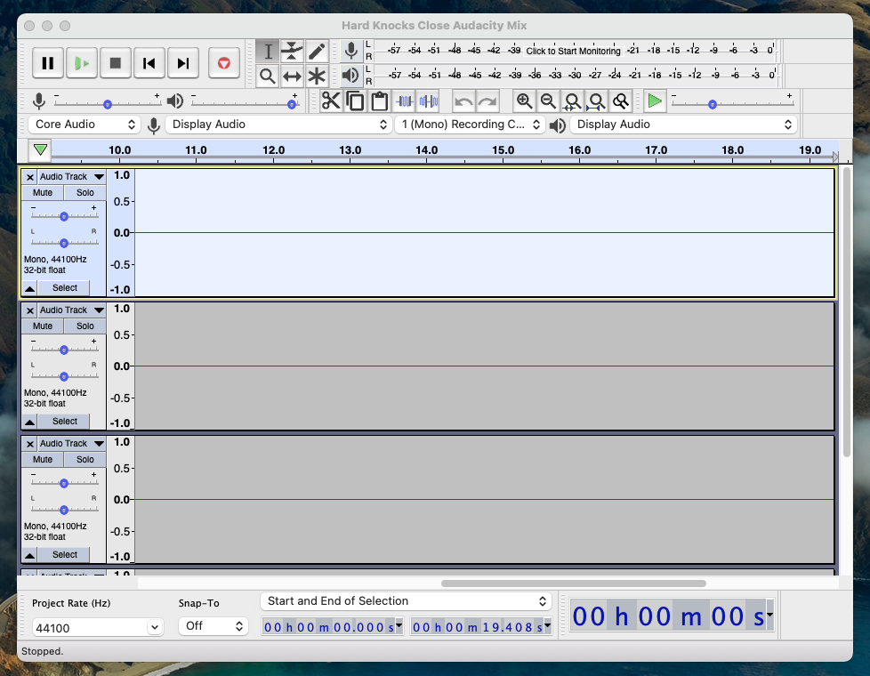Close the first Audio Track

point(30,177)
